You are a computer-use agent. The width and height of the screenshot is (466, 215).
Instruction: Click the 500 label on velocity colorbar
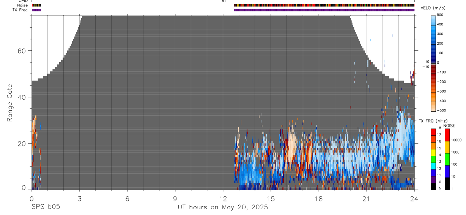click(x=440, y=15)
